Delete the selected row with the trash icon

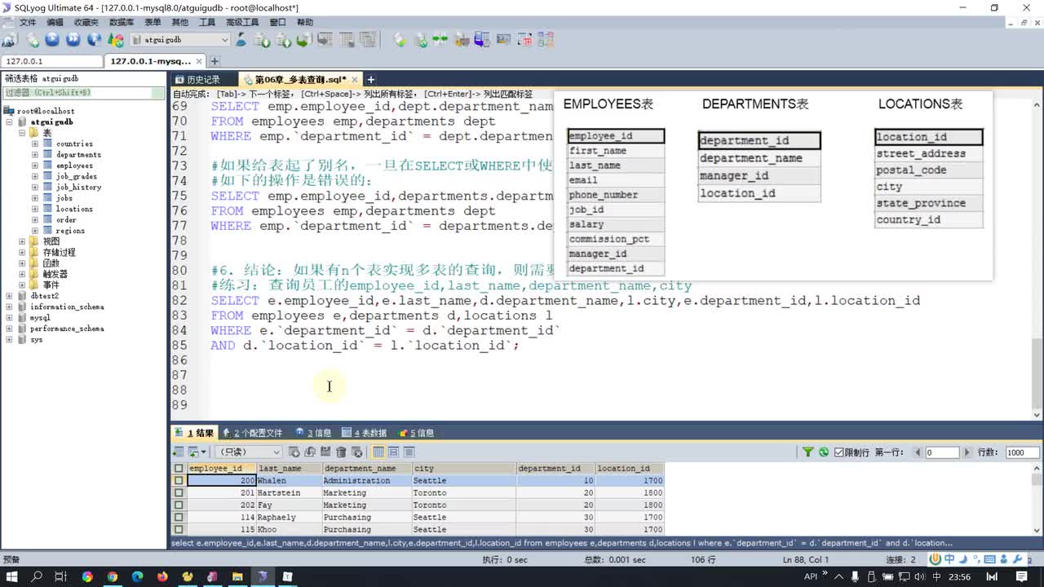pos(341,452)
